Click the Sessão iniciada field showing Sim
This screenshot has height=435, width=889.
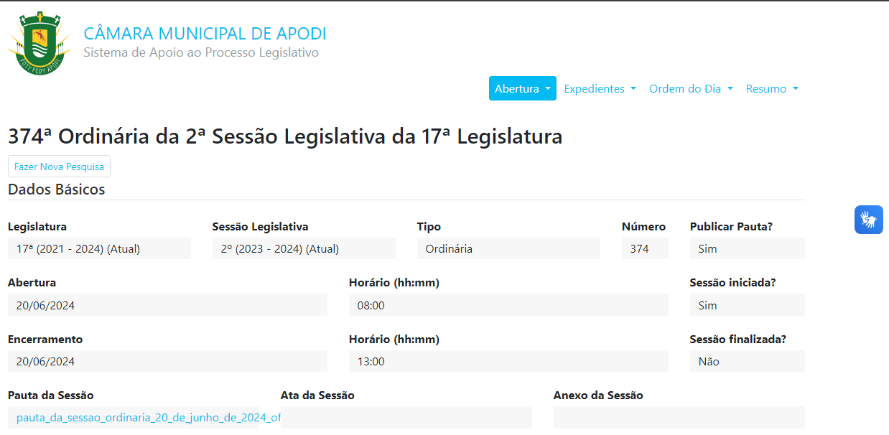tap(747, 304)
